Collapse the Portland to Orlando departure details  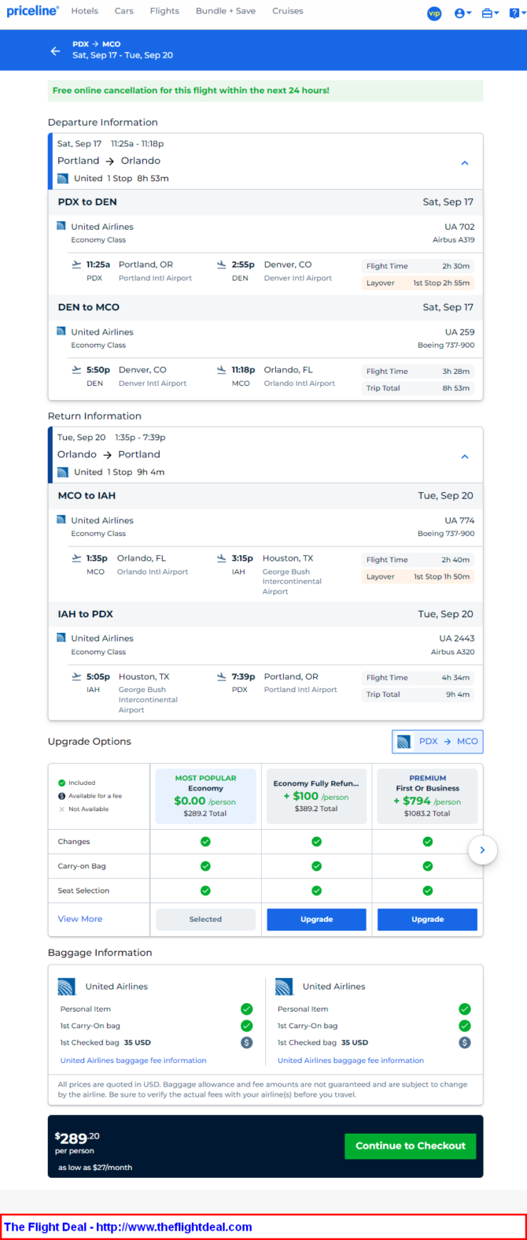(465, 163)
